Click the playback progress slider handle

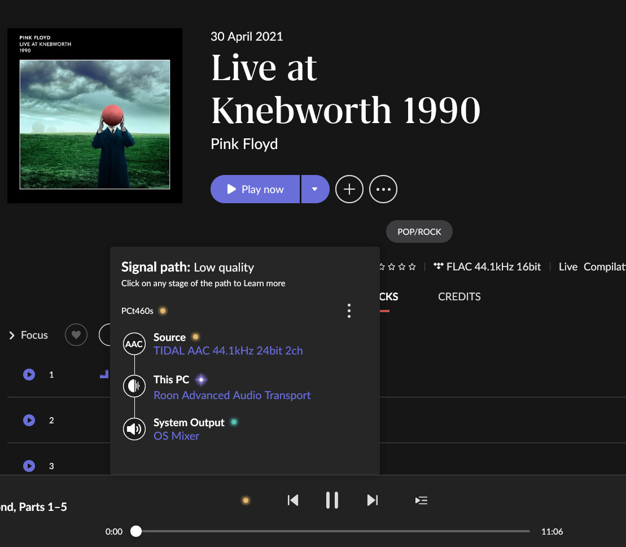coord(136,531)
